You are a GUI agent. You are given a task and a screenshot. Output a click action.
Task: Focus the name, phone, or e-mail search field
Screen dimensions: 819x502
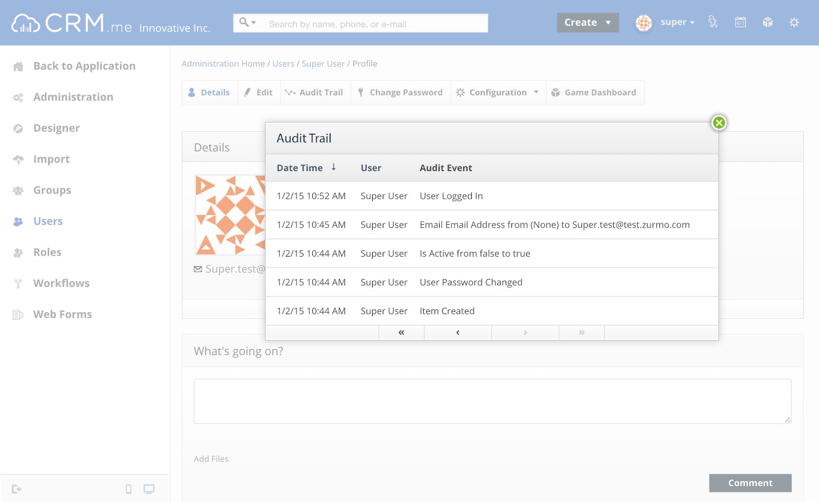pyautogui.click(x=376, y=24)
